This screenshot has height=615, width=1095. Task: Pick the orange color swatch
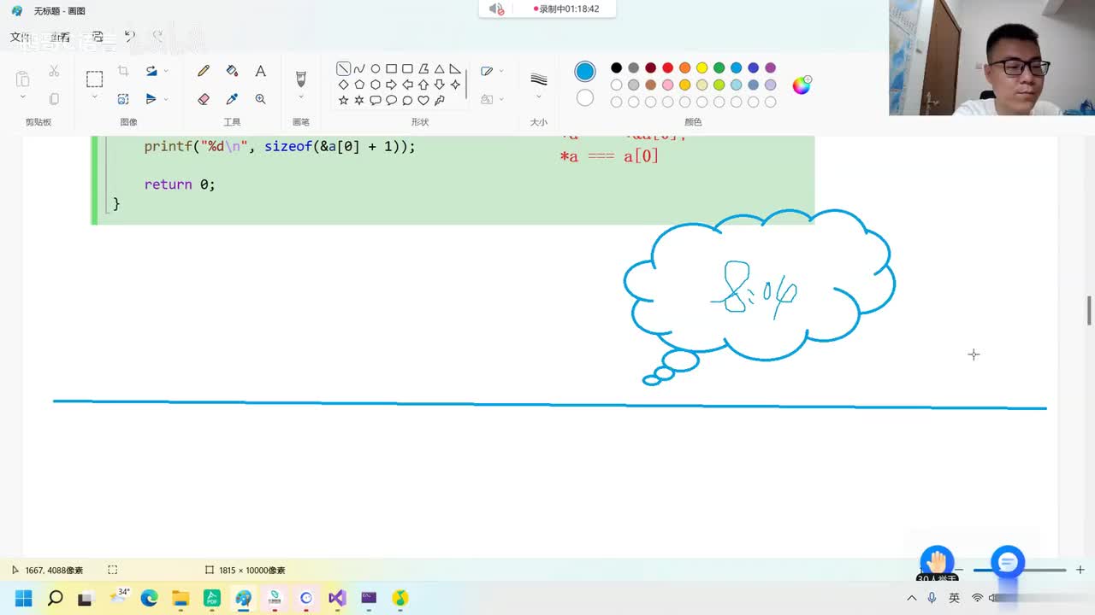point(684,67)
